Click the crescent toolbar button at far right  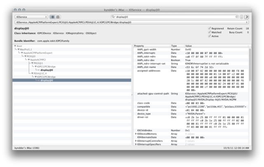(x=247, y=17)
